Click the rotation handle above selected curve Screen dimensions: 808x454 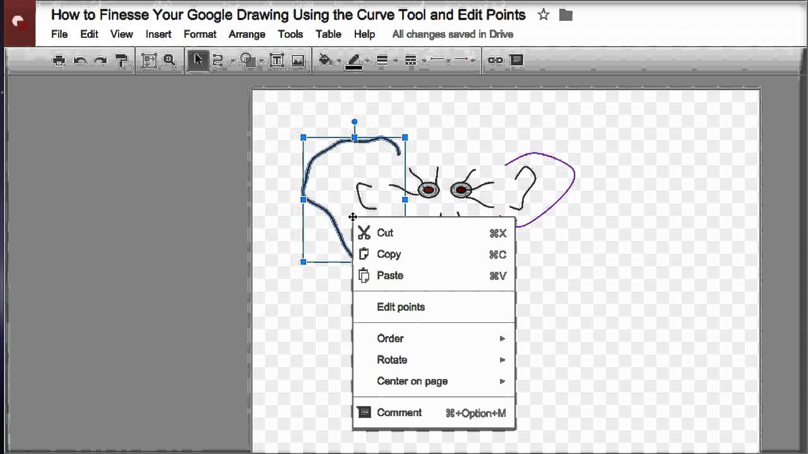point(354,122)
